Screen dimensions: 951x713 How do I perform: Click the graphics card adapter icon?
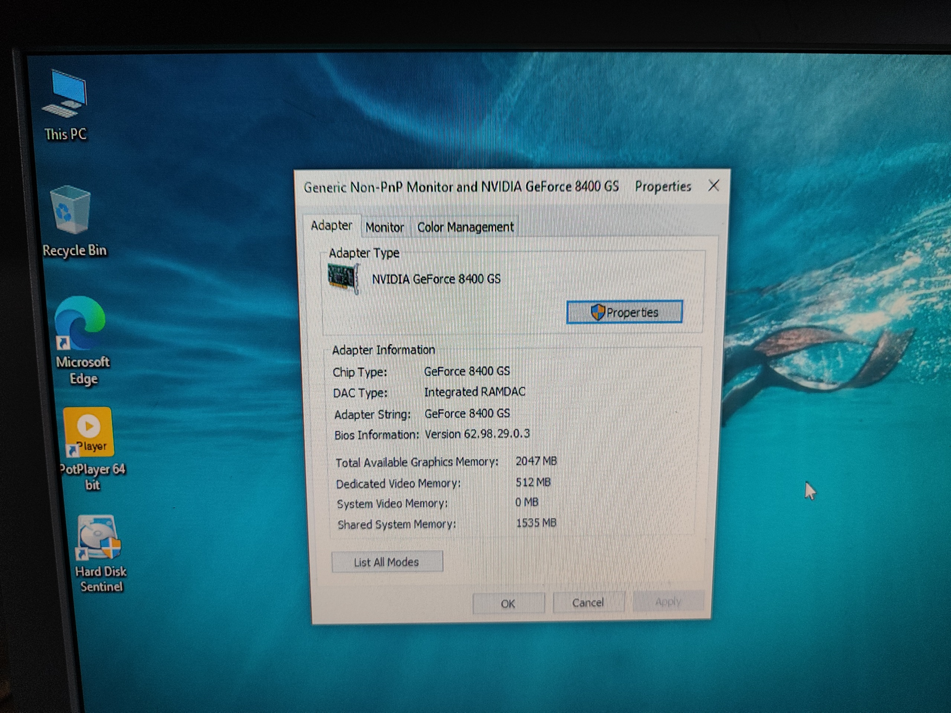click(x=343, y=279)
